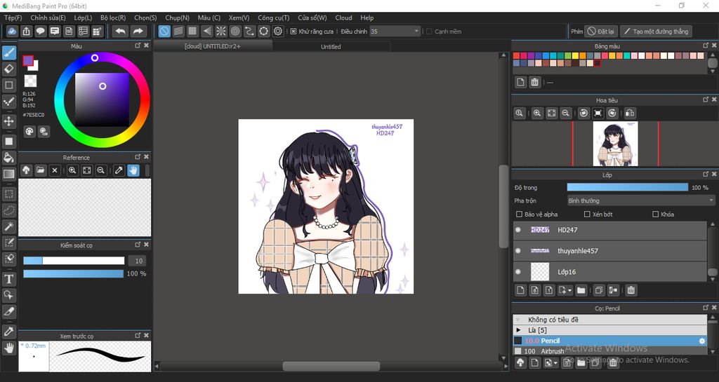
Task: Open the Công cụ(T) menu
Action: (273, 18)
